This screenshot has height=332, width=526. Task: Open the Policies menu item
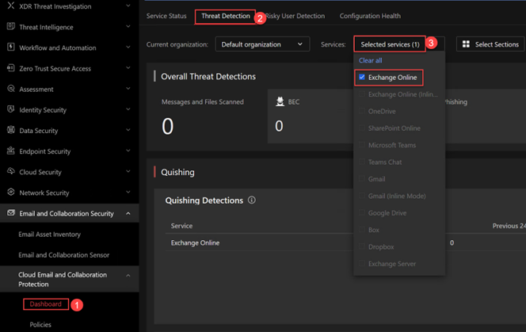pyautogui.click(x=40, y=325)
